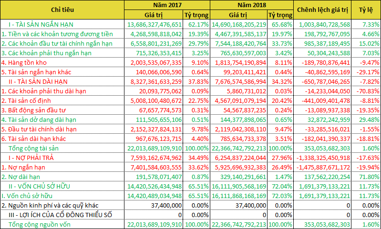This screenshot has width=381, height=229.
Task: Select row 'I - NỢ PHẢI TRẢ'
Action: point(191,158)
